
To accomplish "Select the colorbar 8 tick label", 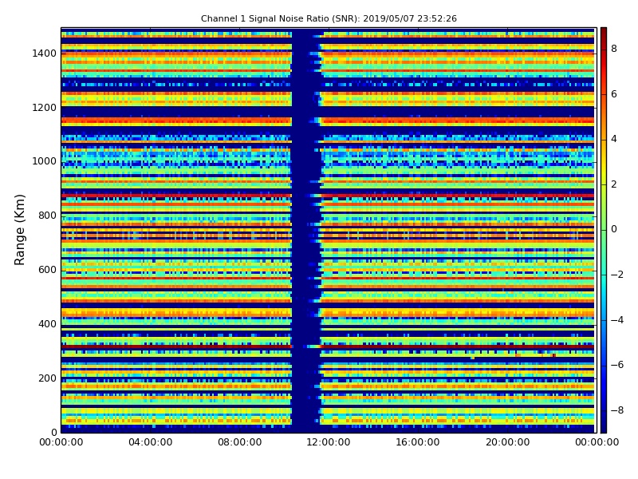I will click(614, 49).
